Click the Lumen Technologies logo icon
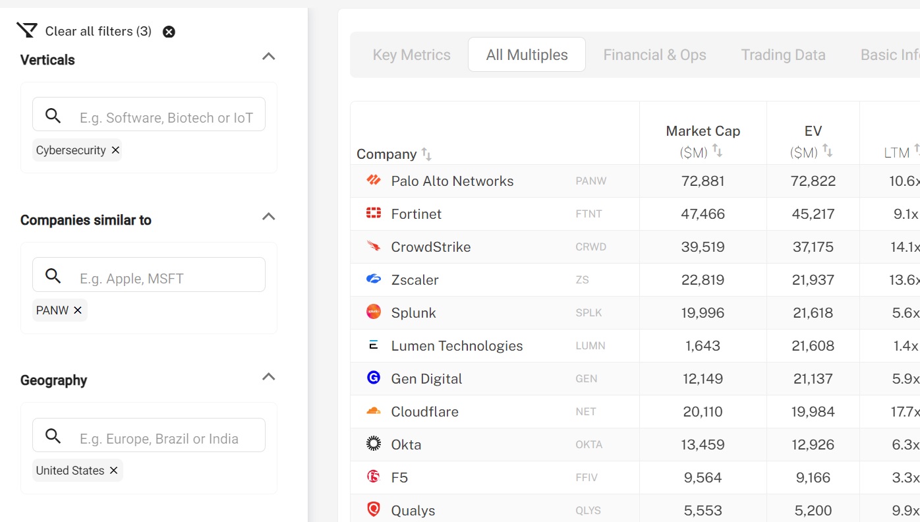Viewport: 920px width, 522px height. 374,345
